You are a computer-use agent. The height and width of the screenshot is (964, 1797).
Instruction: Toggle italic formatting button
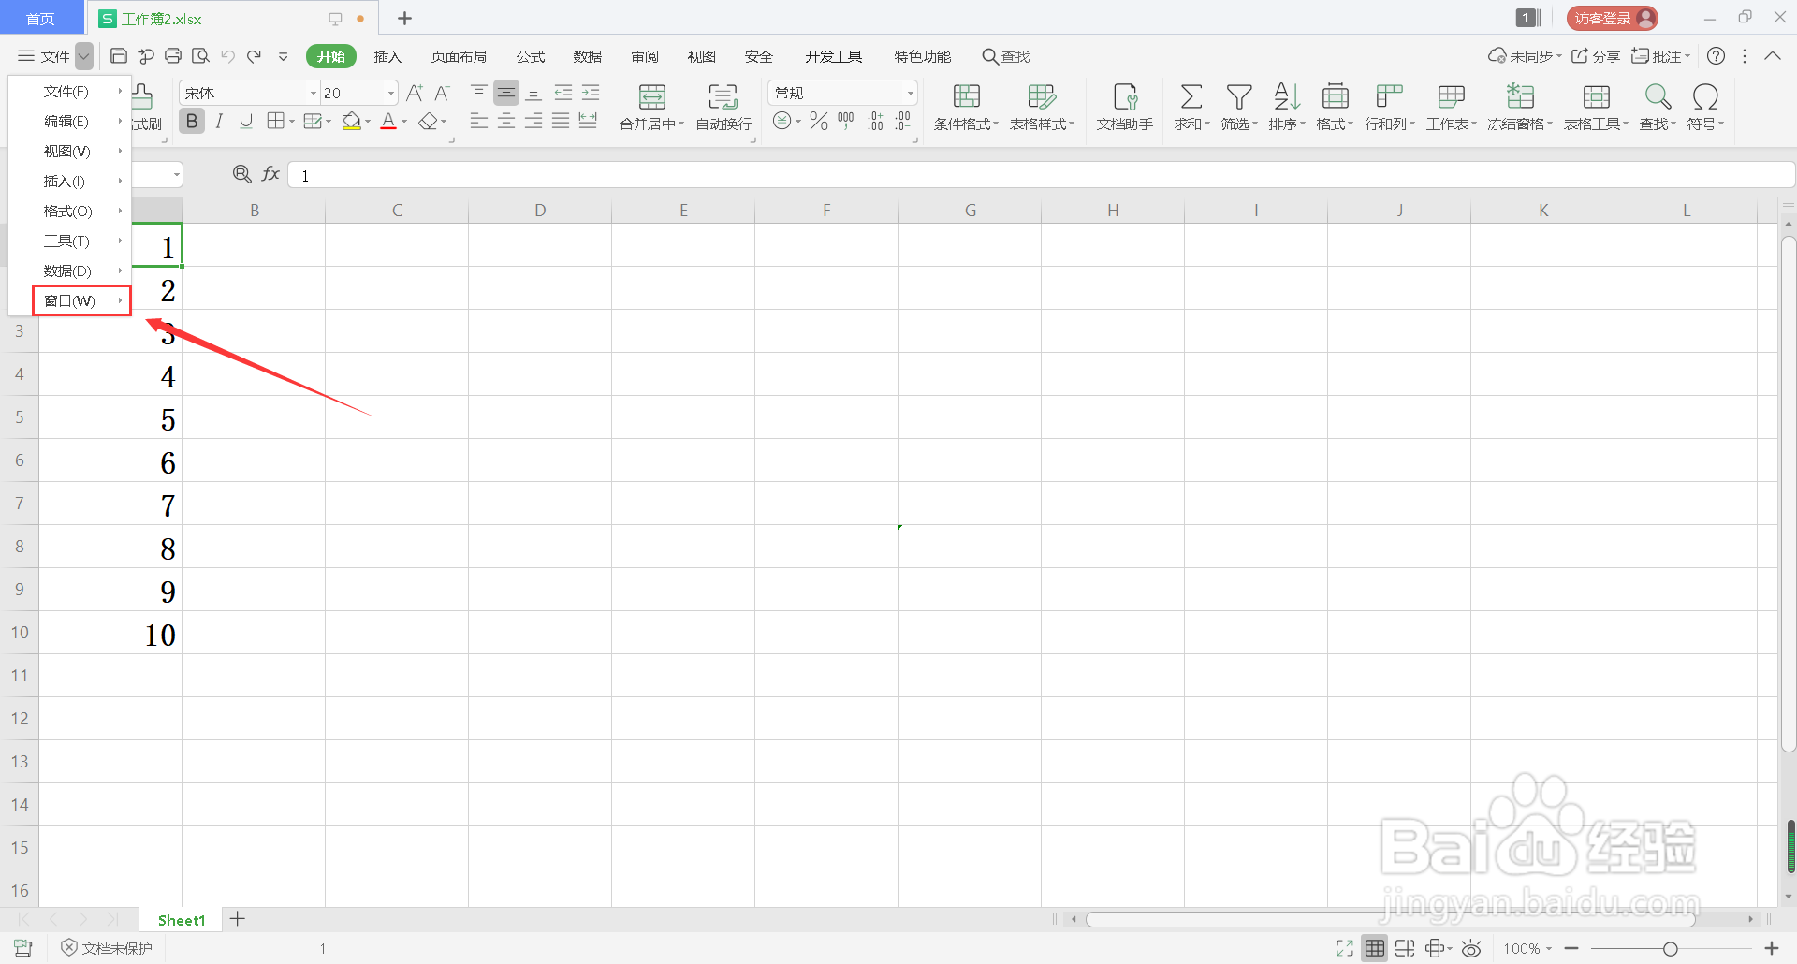[x=219, y=121]
